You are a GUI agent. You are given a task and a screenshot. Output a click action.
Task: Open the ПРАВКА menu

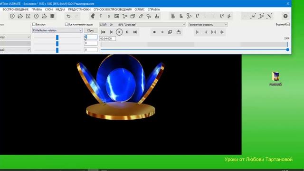coord(37,9)
